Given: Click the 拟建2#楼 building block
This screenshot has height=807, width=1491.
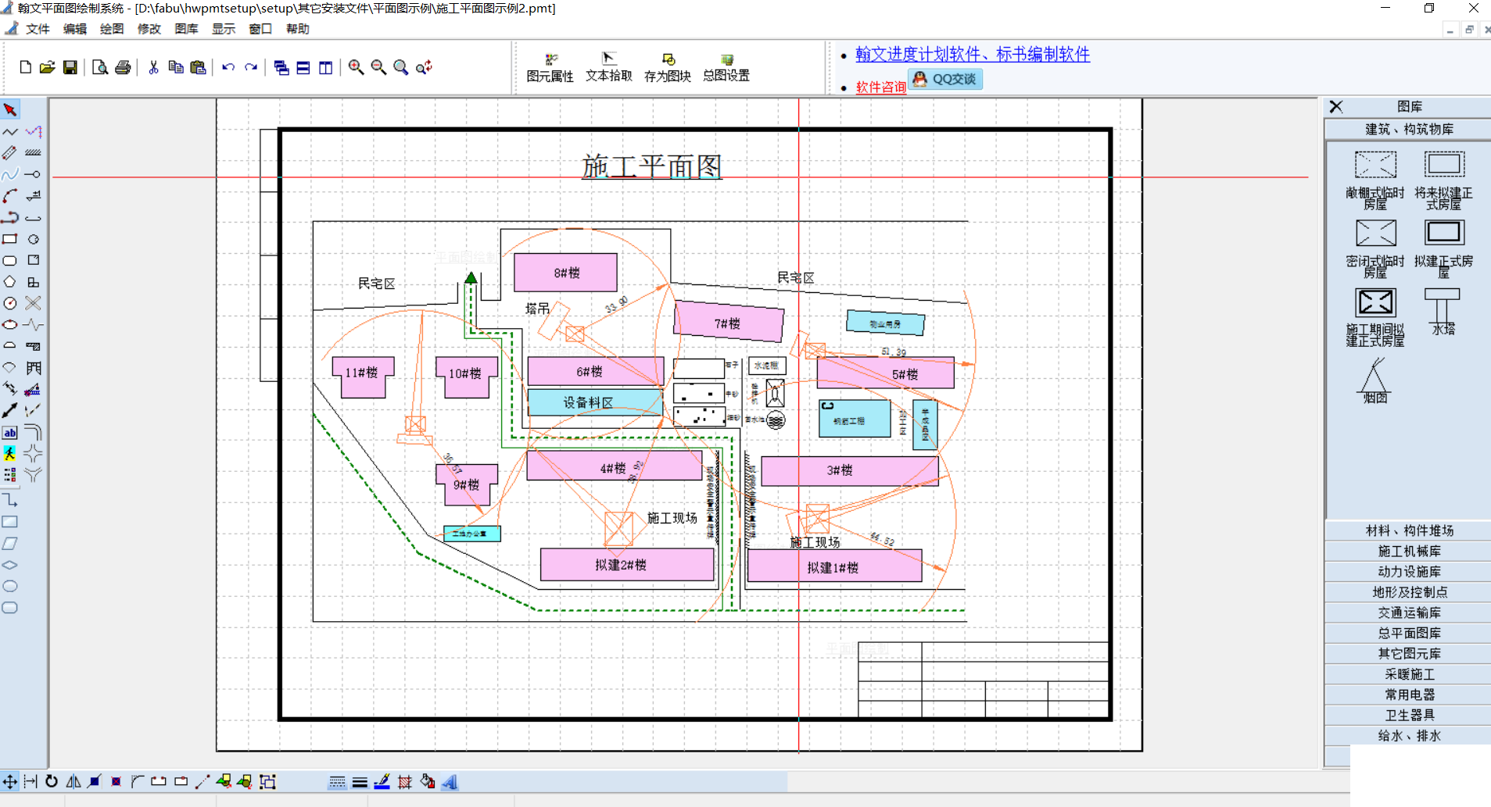Looking at the screenshot, I should (x=627, y=564).
